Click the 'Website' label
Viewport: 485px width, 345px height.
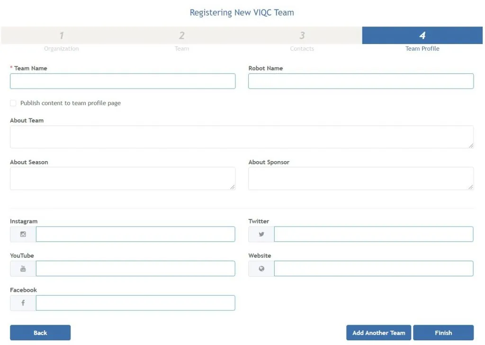(x=260, y=255)
